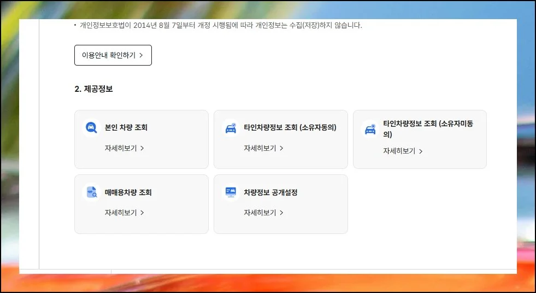Click the car icon for 타인차량정보 조회 (소유자동의)
536x293 pixels.
pos(230,128)
